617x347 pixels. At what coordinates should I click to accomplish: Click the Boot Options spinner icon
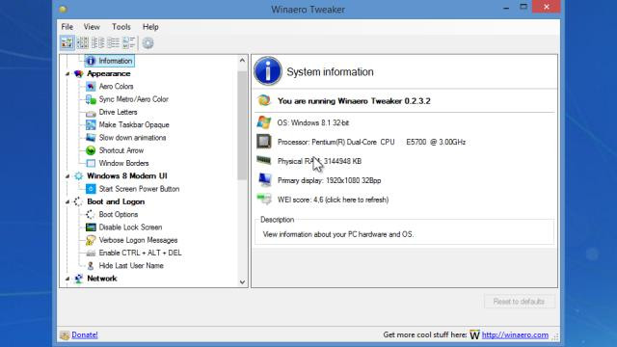[90, 214]
